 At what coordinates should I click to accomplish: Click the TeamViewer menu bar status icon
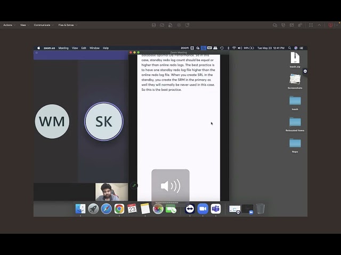(192, 48)
